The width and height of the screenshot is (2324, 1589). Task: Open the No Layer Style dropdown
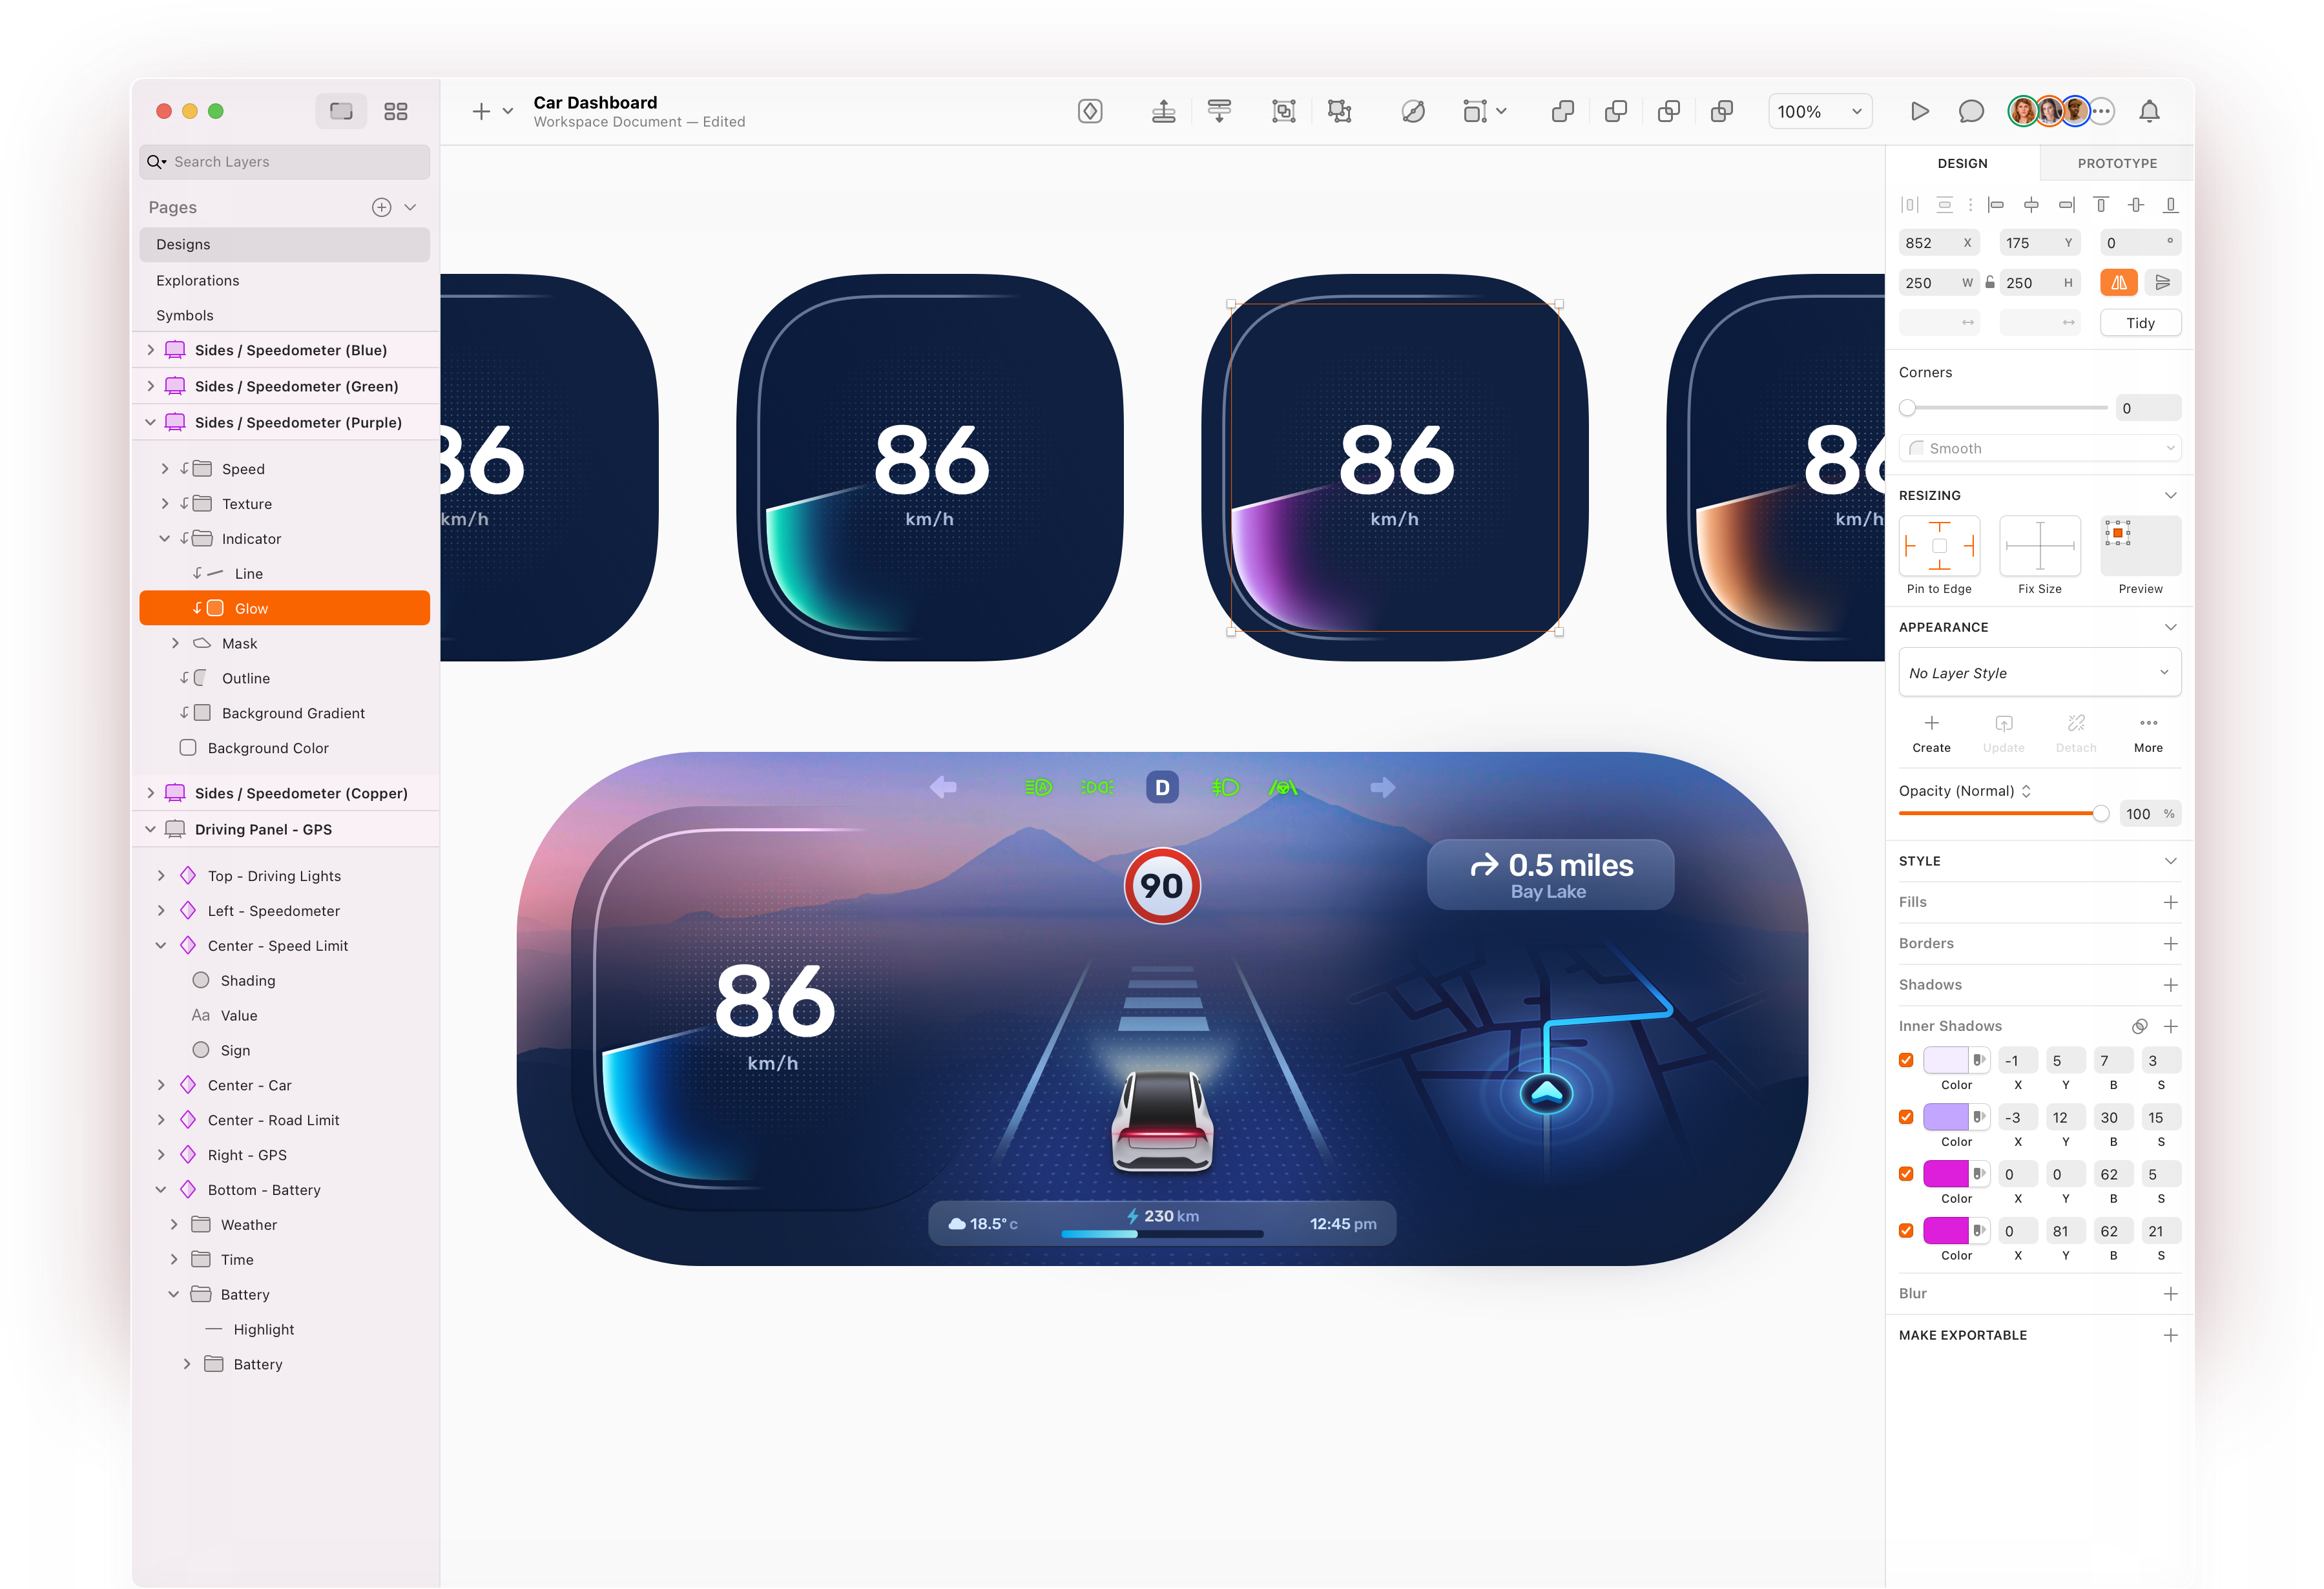click(2039, 673)
